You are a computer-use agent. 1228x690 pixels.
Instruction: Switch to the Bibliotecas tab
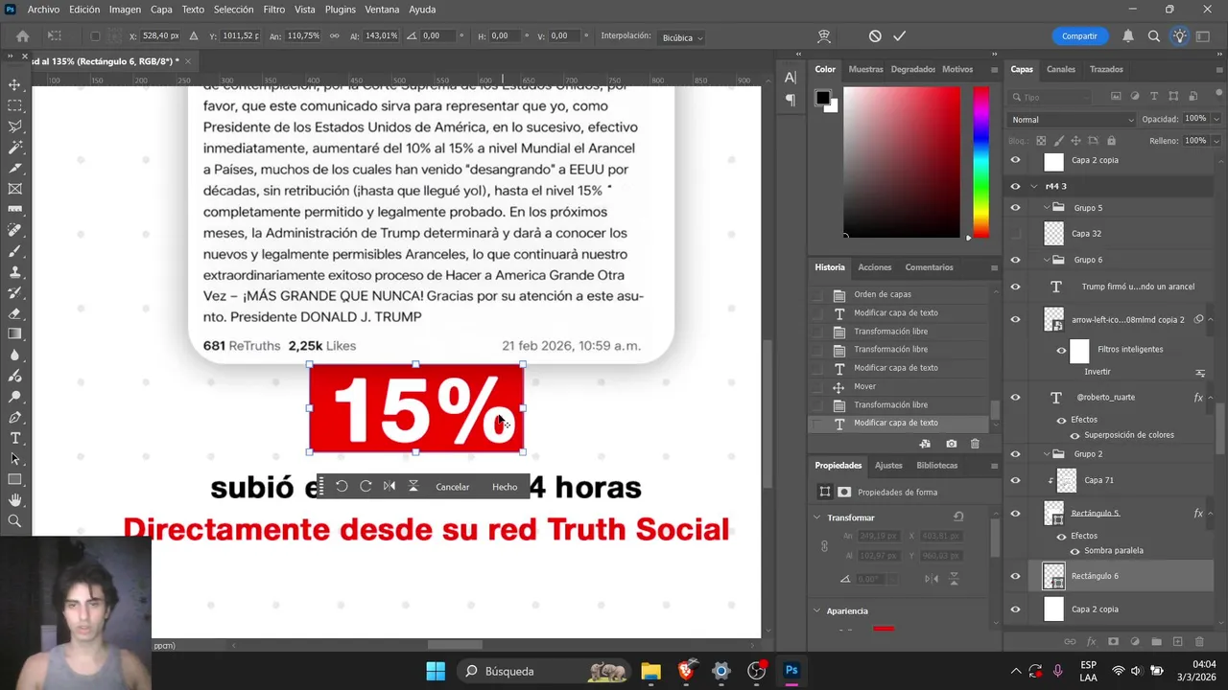[937, 465]
